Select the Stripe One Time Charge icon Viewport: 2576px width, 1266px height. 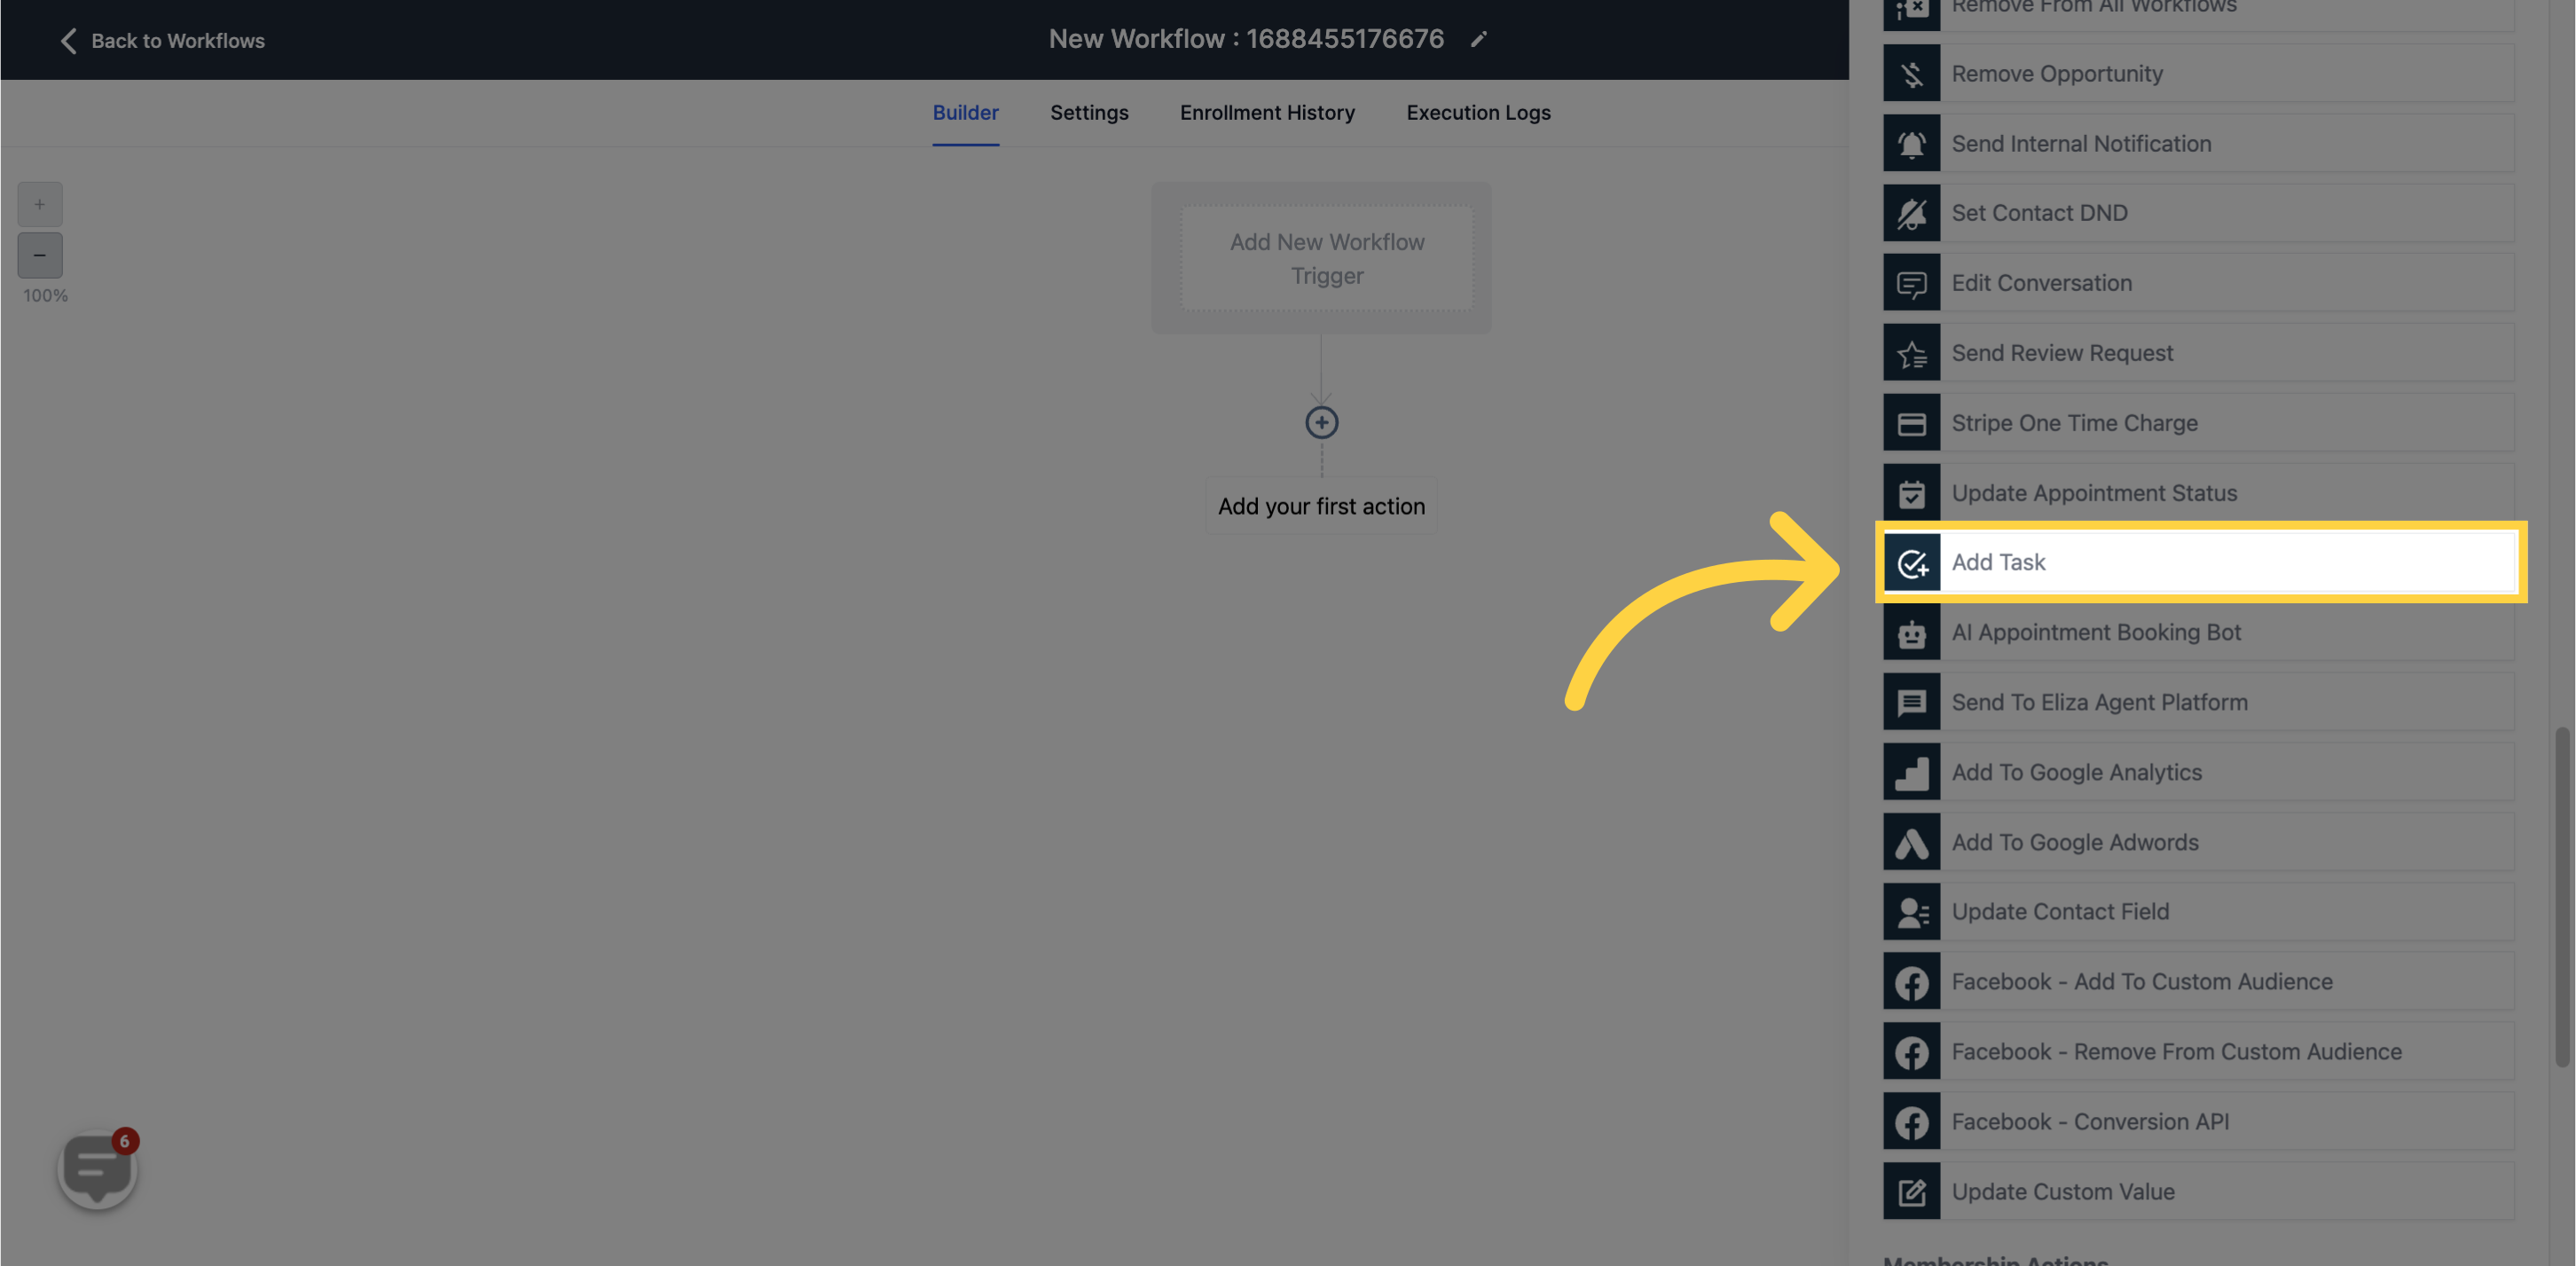click(x=1911, y=422)
